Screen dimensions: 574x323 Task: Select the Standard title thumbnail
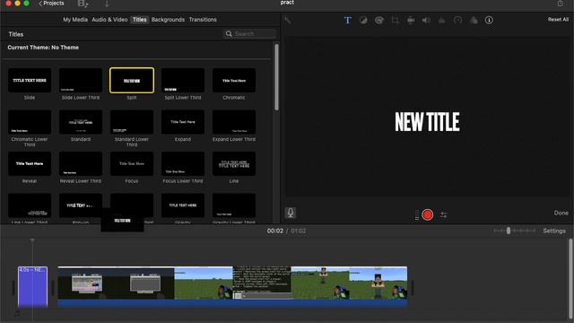[x=81, y=122]
